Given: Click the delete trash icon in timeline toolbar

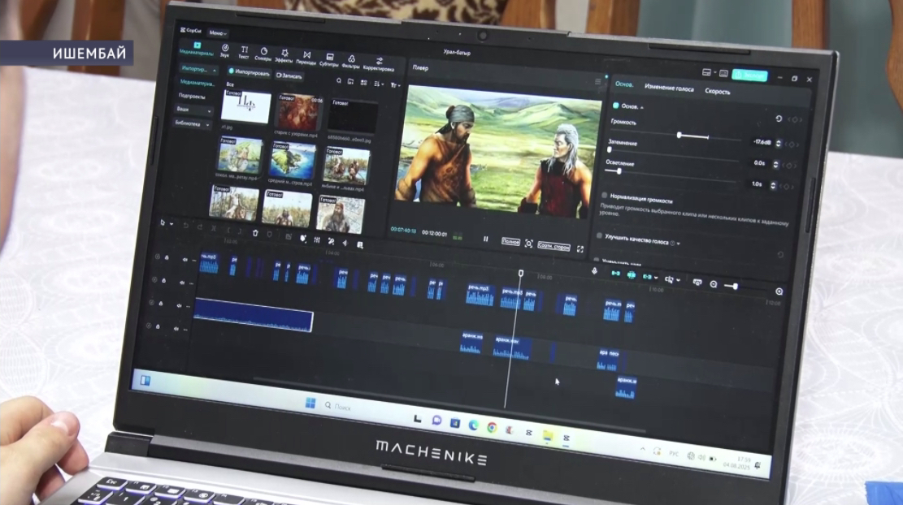Looking at the screenshot, I should pos(255,233).
